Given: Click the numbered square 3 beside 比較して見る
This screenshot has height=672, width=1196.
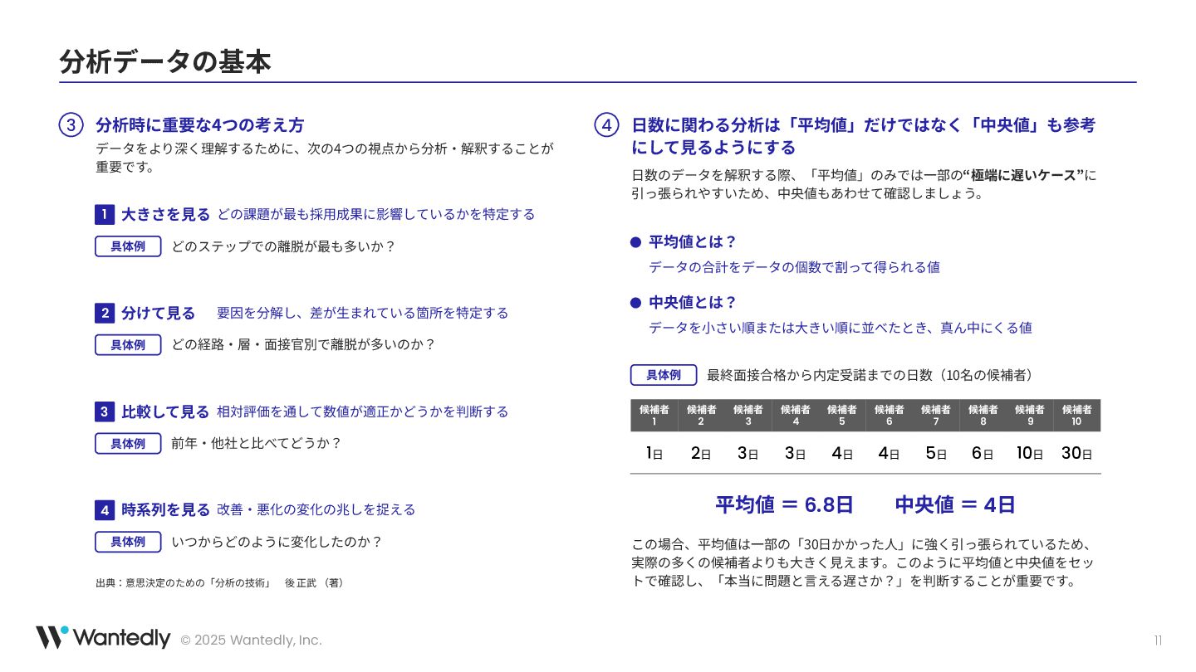Looking at the screenshot, I should coord(105,411).
